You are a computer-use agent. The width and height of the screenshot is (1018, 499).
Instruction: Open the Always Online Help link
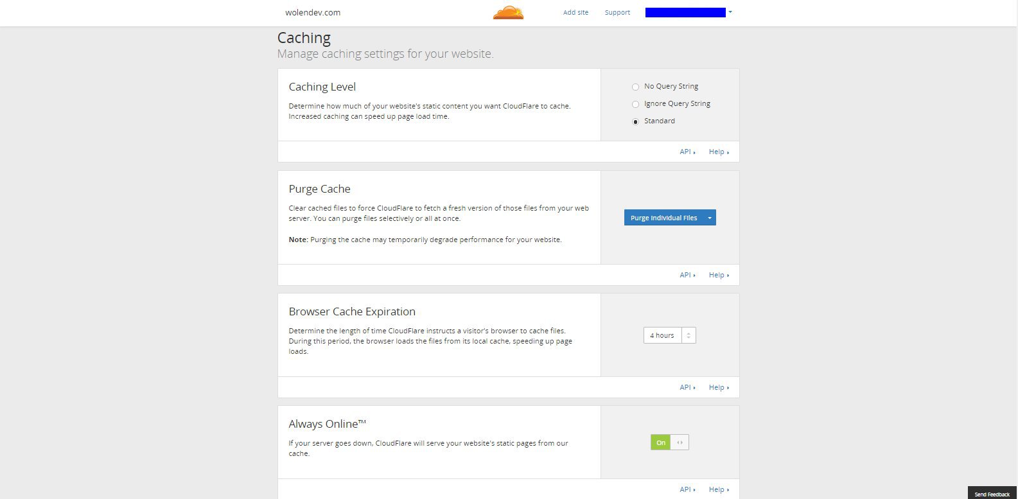pyautogui.click(x=719, y=489)
